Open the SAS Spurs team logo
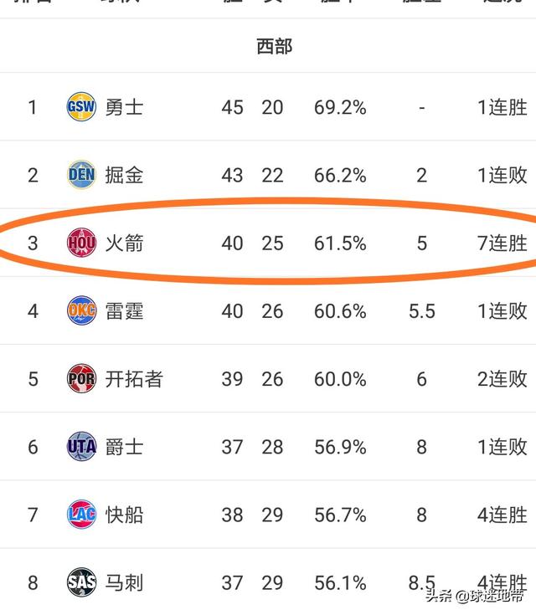This screenshot has width=536, height=615. click(81, 582)
